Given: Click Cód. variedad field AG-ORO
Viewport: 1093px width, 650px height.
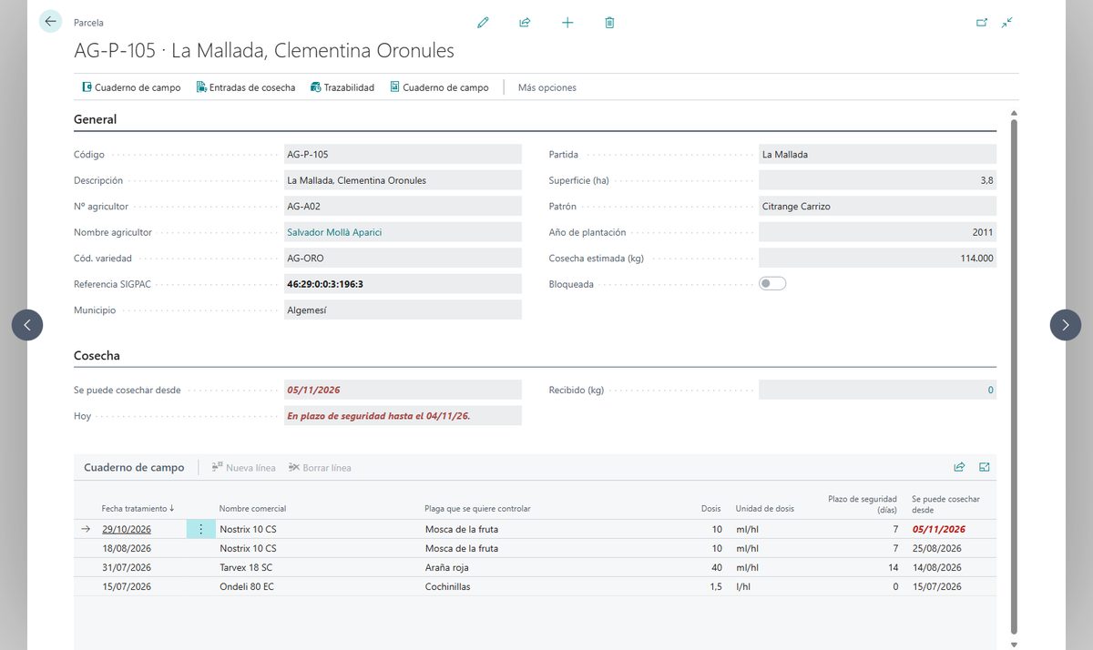Looking at the screenshot, I should click(403, 258).
